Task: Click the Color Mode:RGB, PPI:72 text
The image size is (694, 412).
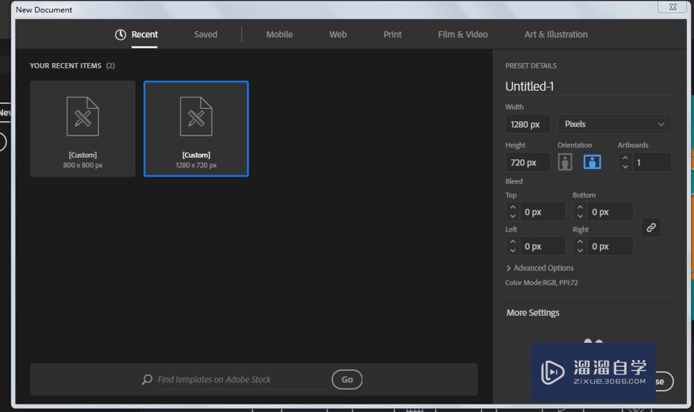Action: pyautogui.click(x=542, y=283)
